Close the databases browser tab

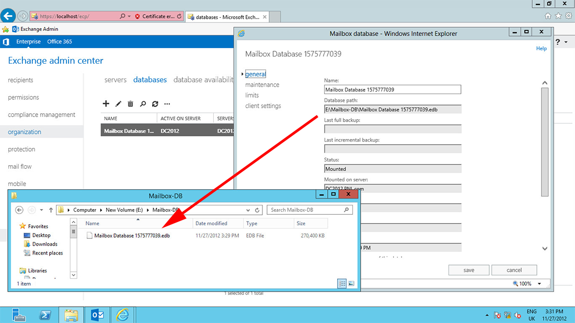pyautogui.click(x=265, y=17)
